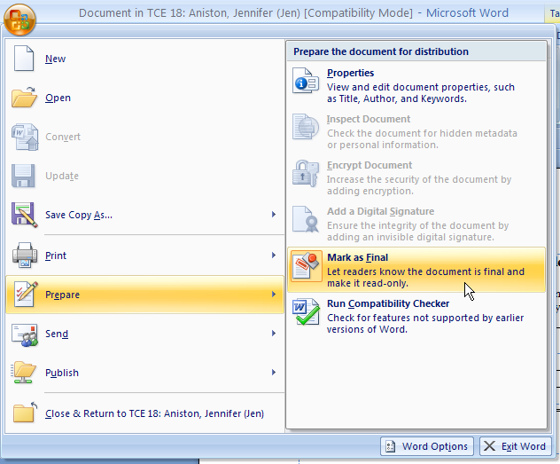
Task: Select the Print menu entry label
Action: [x=56, y=256]
